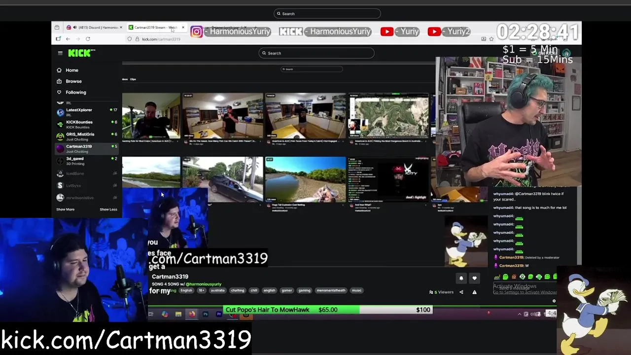The image size is (631, 355).
Task: Click the bookmark star icon
Action: point(491,39)
